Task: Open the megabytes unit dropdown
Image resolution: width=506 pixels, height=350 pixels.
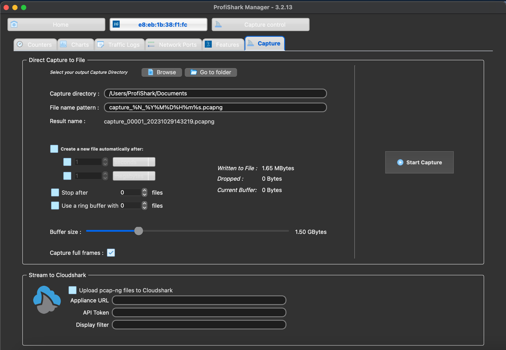Action: click(134, 176)
